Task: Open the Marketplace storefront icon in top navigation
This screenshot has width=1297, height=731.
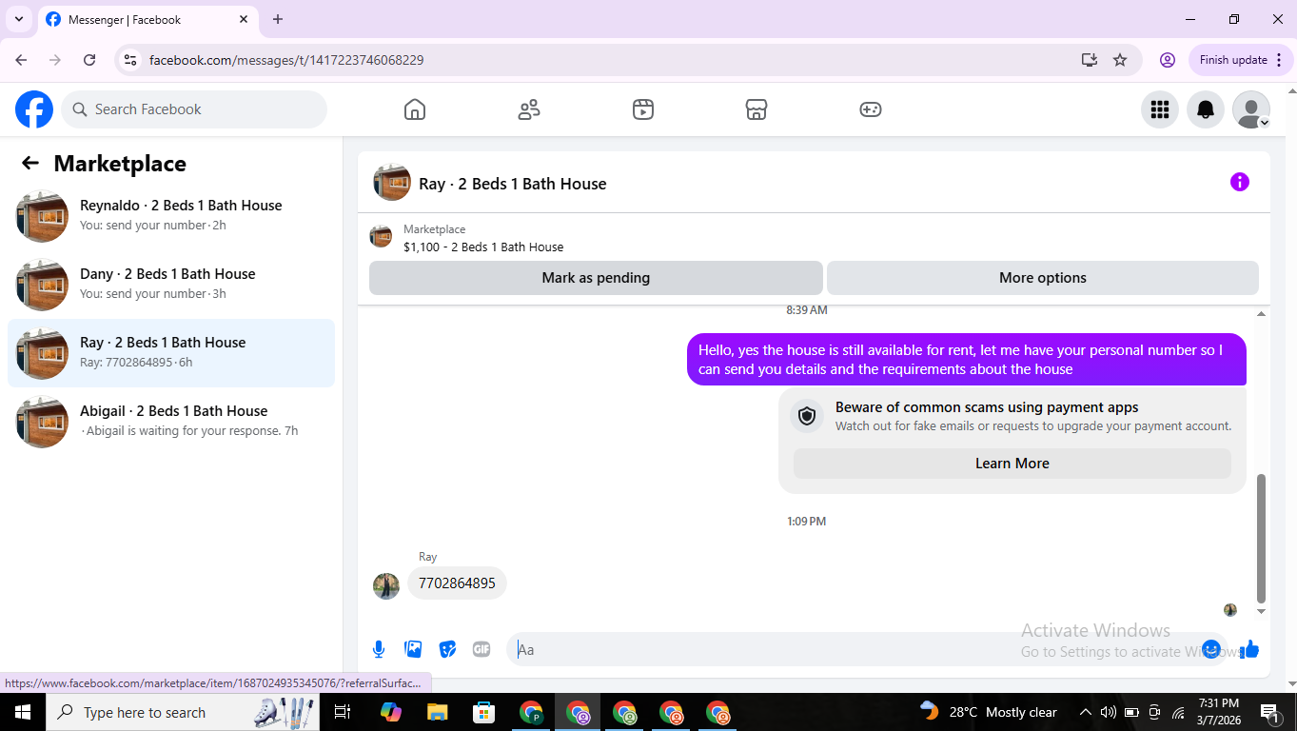Action: coord(757,109)
